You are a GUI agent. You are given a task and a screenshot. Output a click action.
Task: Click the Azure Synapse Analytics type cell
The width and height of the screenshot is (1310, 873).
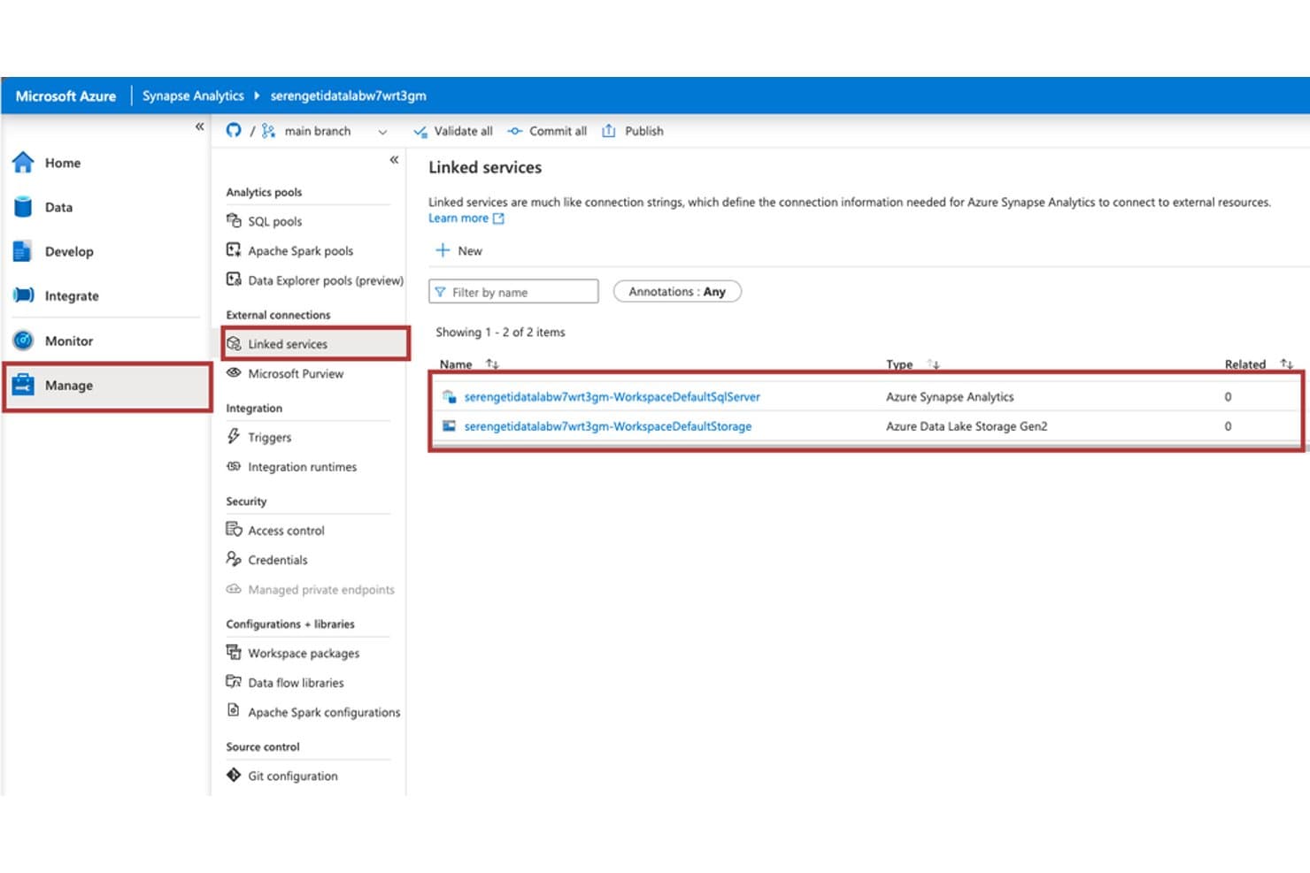[950, 396]
